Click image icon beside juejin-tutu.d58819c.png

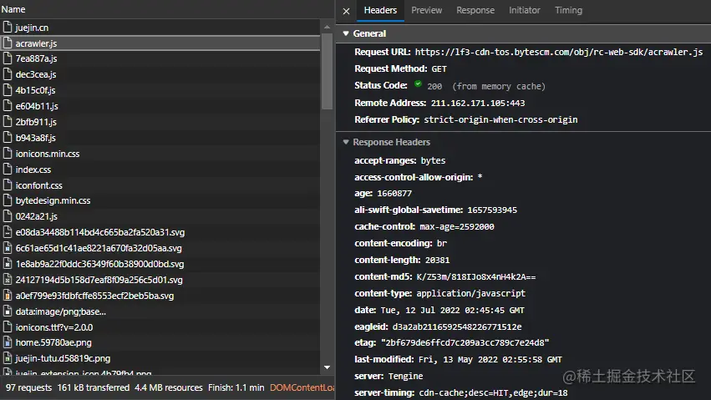click(8, 358)
